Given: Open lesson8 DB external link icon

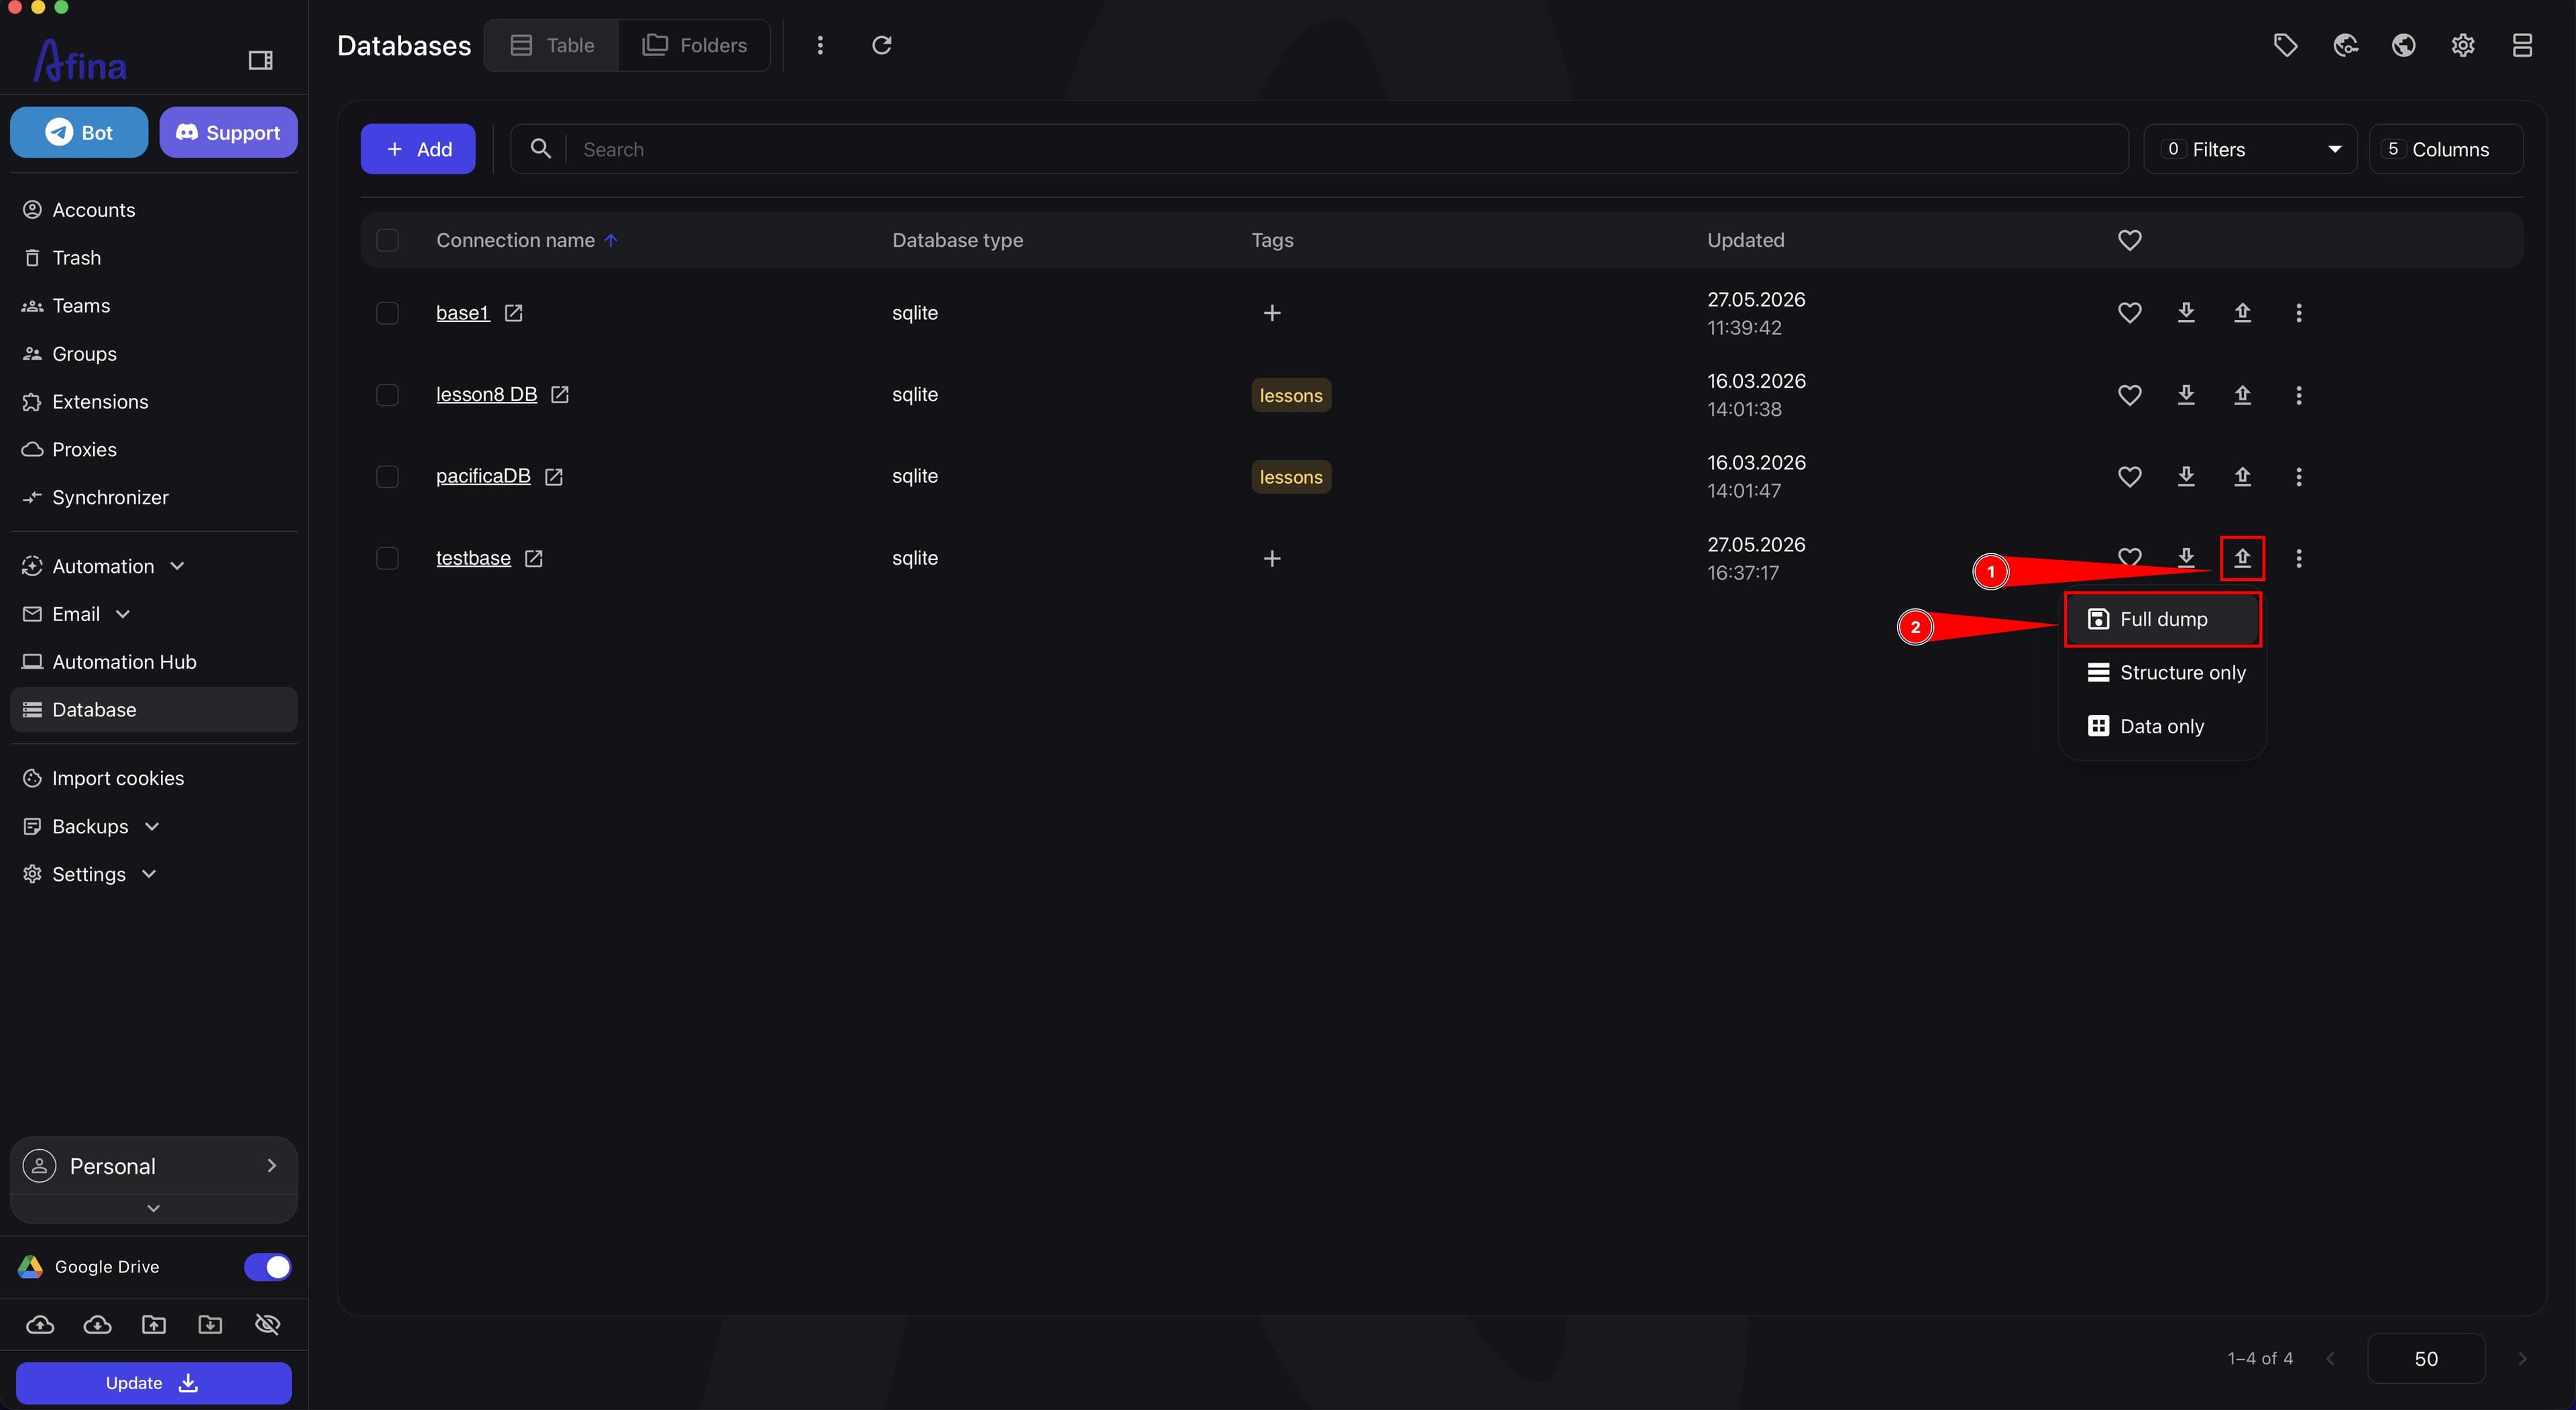Looking at the screenshot, I should pos(560,395).
